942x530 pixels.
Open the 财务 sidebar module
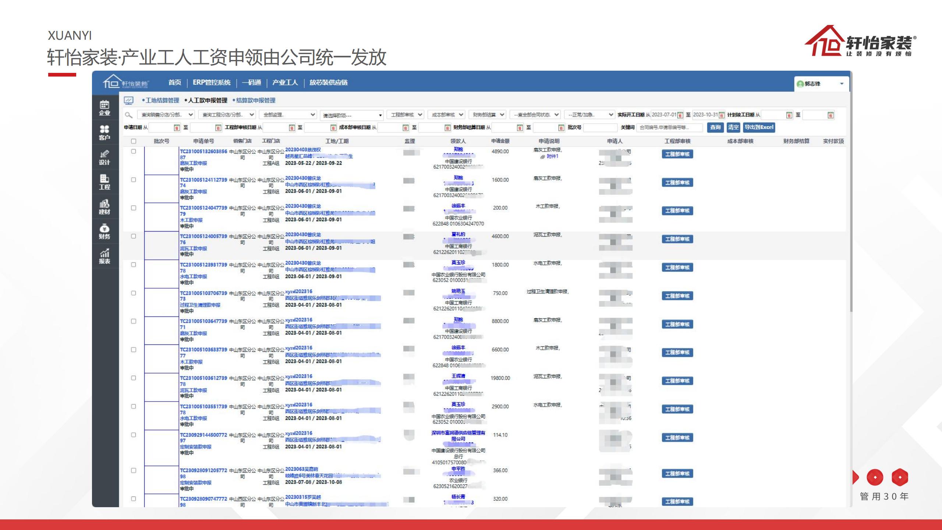click(x=105, y=231)
